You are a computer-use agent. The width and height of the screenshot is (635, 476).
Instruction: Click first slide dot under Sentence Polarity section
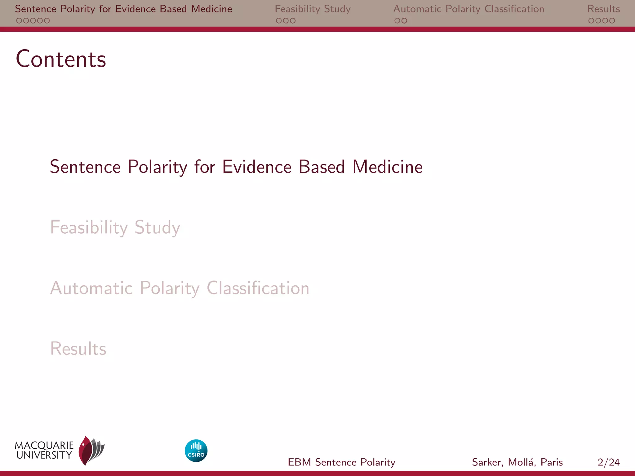[19, 21]
